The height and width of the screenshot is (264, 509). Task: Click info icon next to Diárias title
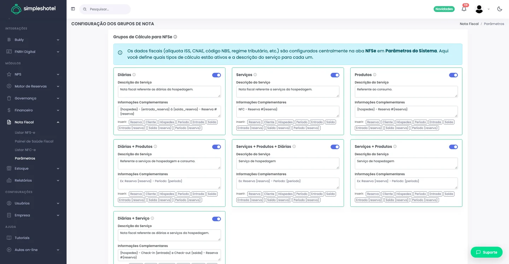click(134, 75)
